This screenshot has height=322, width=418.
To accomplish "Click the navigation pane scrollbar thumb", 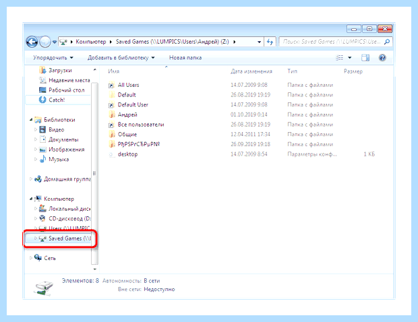I will (94, 174).
